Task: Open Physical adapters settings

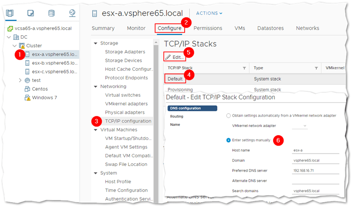Action: coord(125,112)
